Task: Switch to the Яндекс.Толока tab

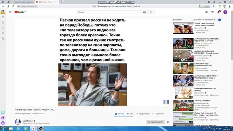Action: tap(23, 2)
